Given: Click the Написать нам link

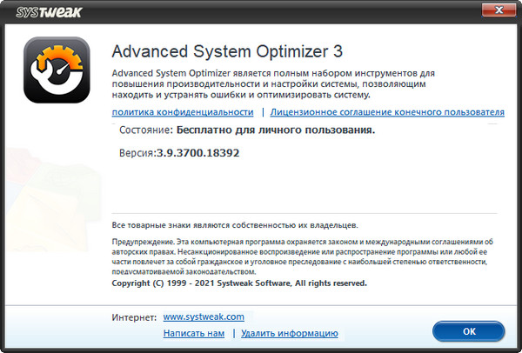Looking at the screenshot, I should click(x=194, y=333).
